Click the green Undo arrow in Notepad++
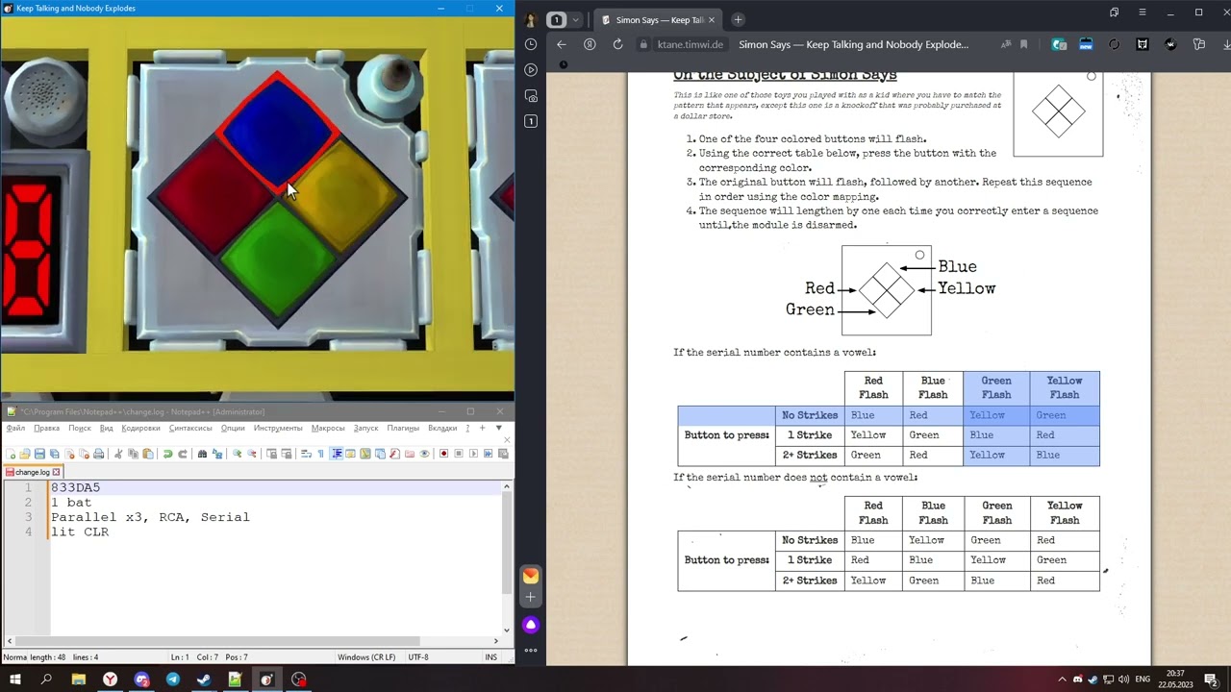Image resolution: width=1231 pixels, height=692 pixels. coord(168,454)
